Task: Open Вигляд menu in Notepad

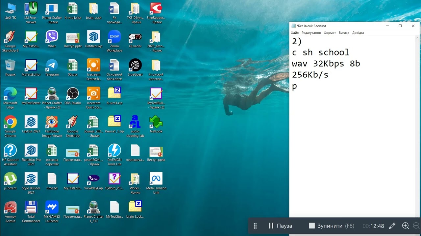Action: pyautogui.click(x=344, y=33)
